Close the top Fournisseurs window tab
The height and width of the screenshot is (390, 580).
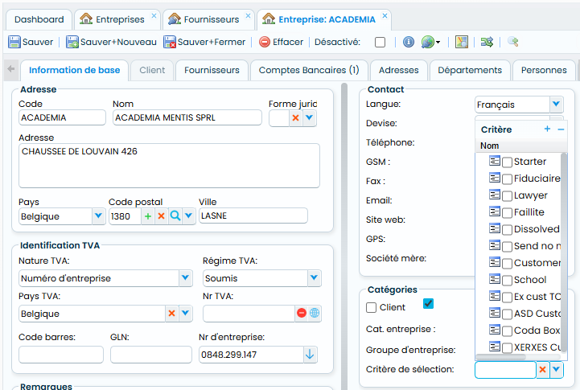tap(249, 15)
